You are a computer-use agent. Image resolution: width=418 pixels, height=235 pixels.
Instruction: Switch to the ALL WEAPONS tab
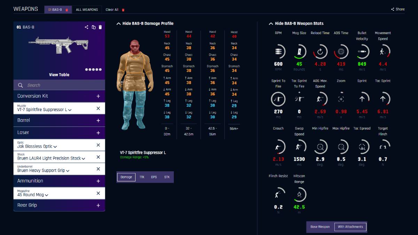coord(87,10)
